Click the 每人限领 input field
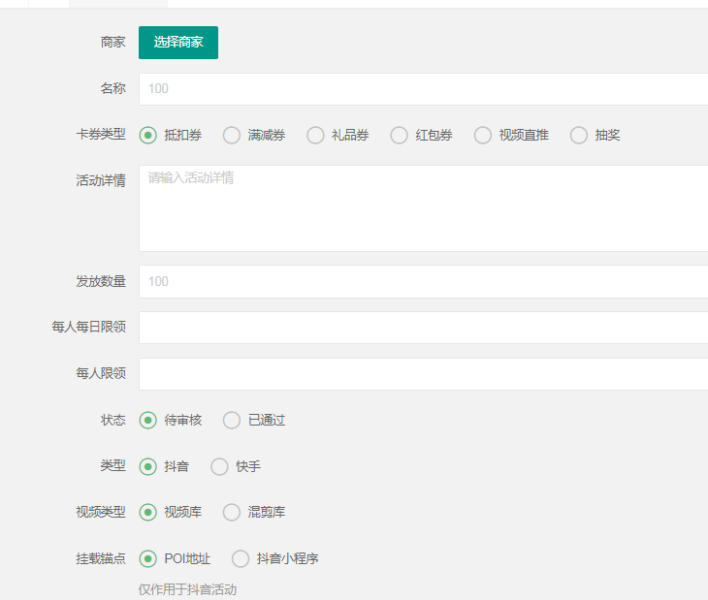 423,374
